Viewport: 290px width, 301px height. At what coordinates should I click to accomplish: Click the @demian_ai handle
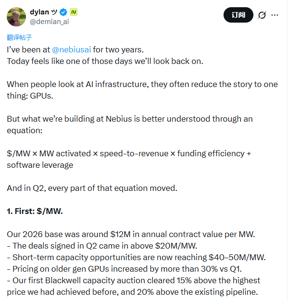coord(50,22)
